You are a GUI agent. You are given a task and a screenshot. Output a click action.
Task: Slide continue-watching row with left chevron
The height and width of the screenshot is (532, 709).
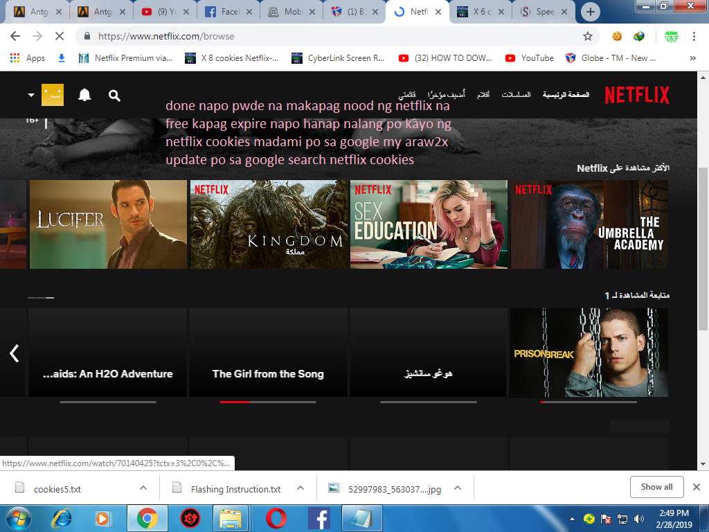tap(14, 353)
